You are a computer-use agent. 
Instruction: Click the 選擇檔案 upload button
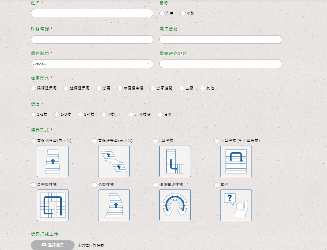[53, 245]
